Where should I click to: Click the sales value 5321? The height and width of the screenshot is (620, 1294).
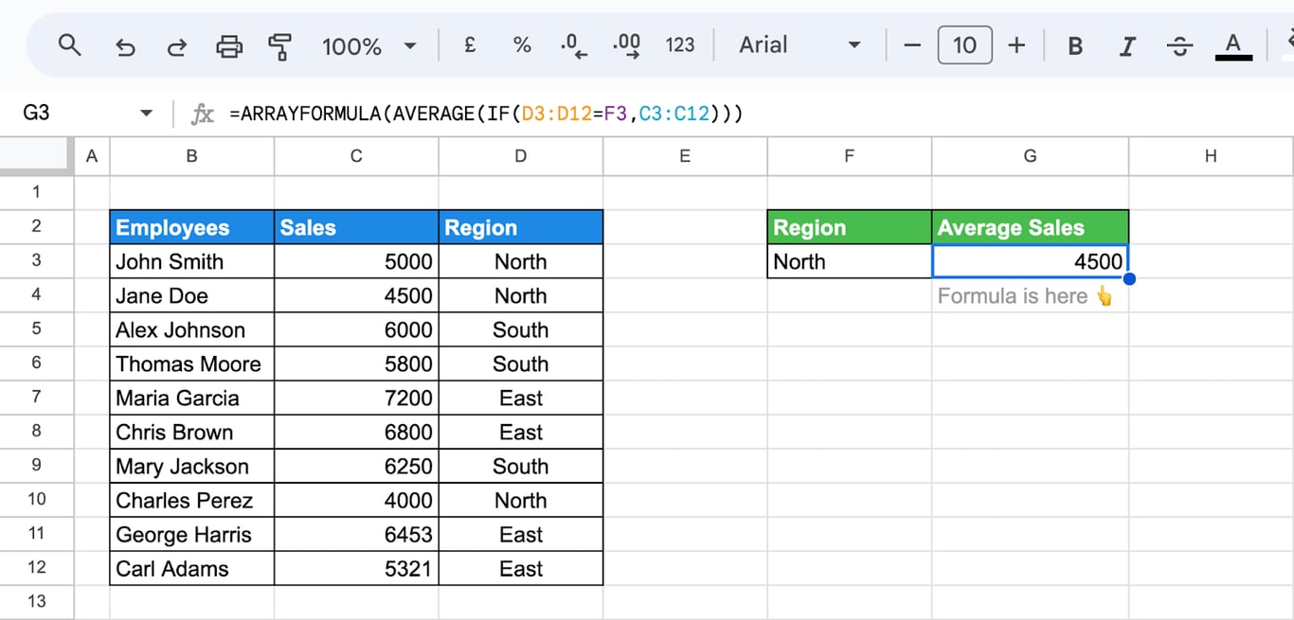click(356, 568)
